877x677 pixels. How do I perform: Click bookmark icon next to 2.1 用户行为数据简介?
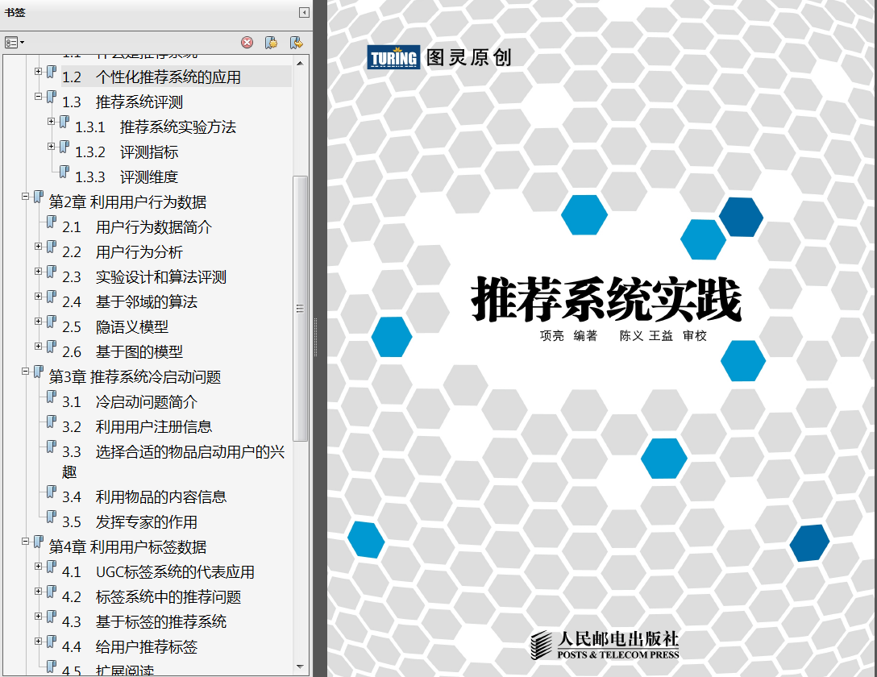[x=52, y=222]
